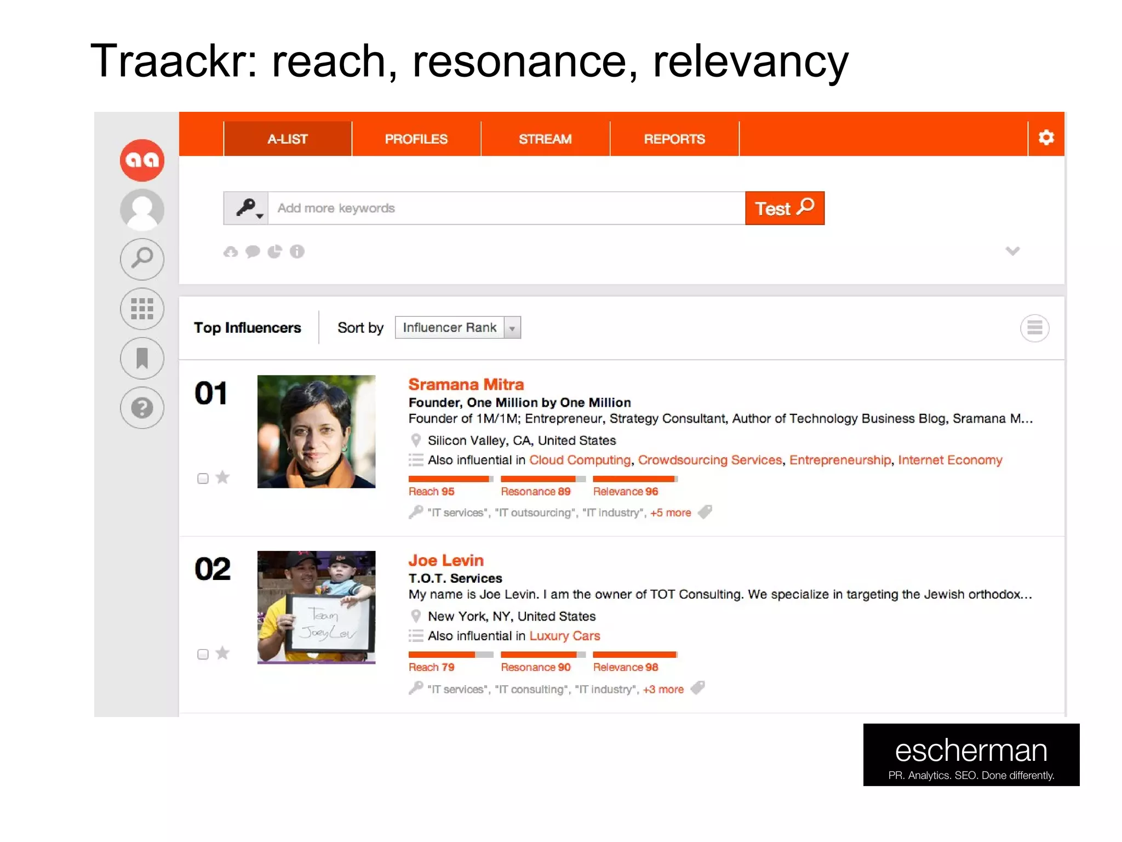Click the Add more keywords input field
This screenshot has height=842, width=1122.
pyautogui.click(x=506, y=208)
